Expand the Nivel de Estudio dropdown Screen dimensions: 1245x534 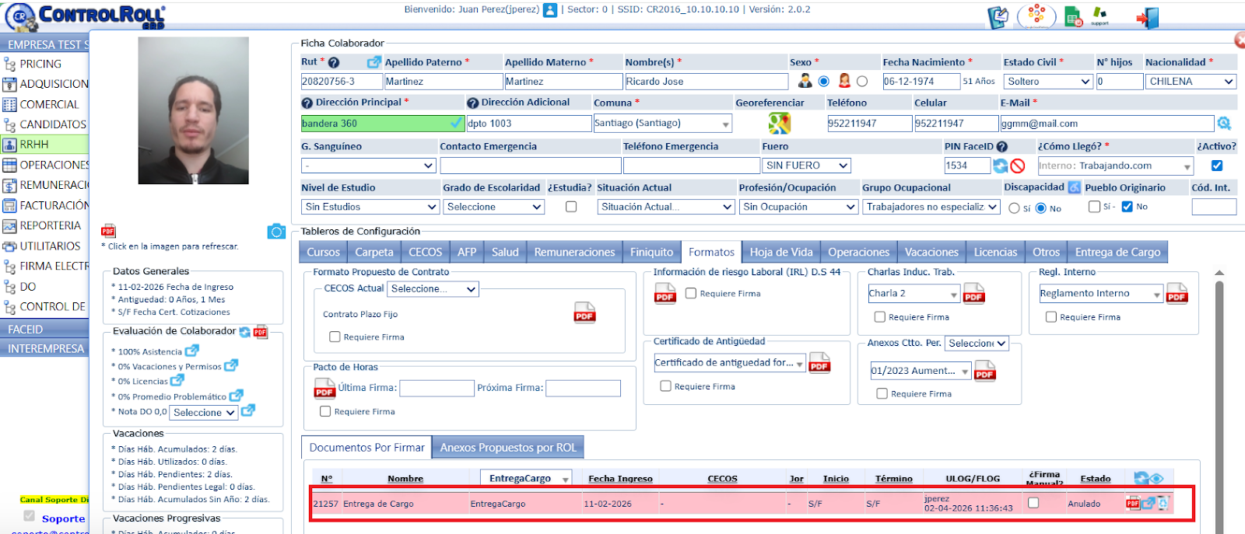(x=370, y=207)
